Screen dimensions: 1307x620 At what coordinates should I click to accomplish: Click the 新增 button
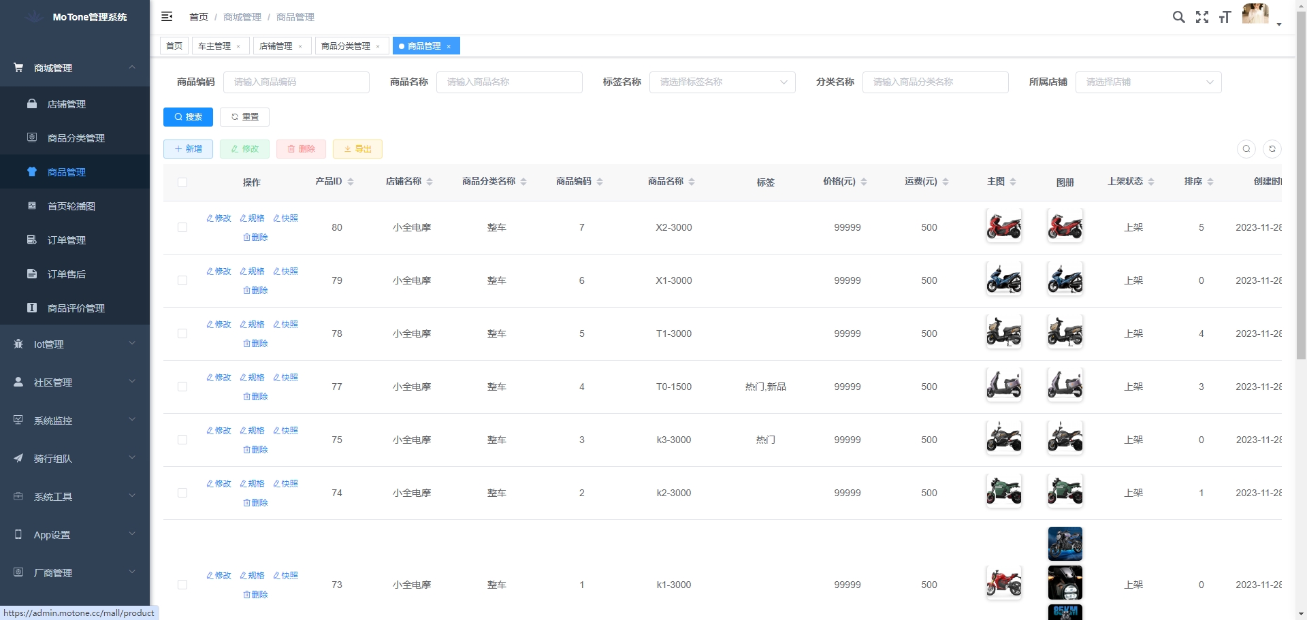click(188, 149)
